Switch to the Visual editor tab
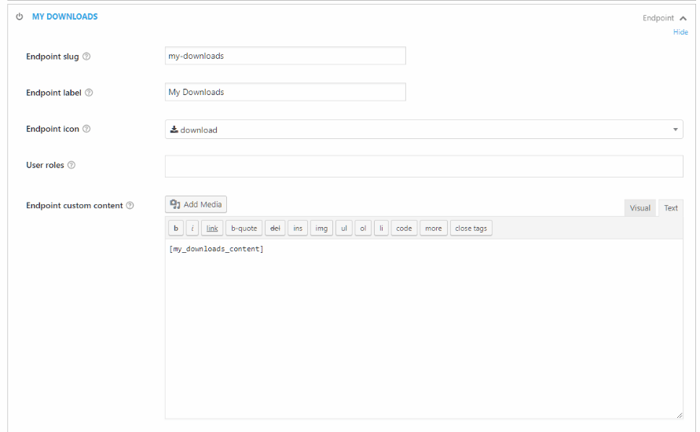The image size is (700, 432). click(640, 208)
